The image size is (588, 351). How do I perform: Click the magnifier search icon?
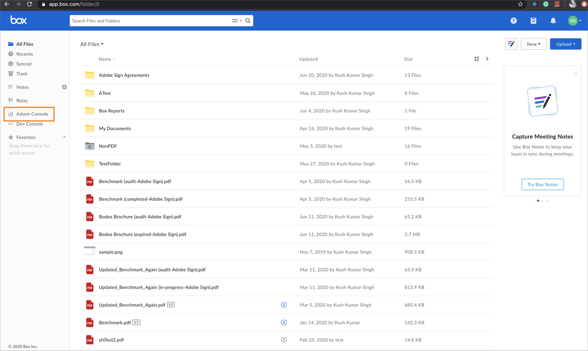pos(248,21)
